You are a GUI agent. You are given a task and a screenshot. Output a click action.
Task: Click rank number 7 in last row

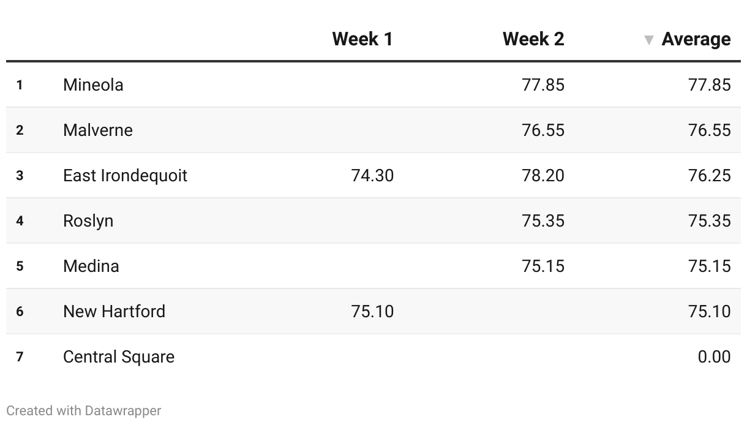20,356
